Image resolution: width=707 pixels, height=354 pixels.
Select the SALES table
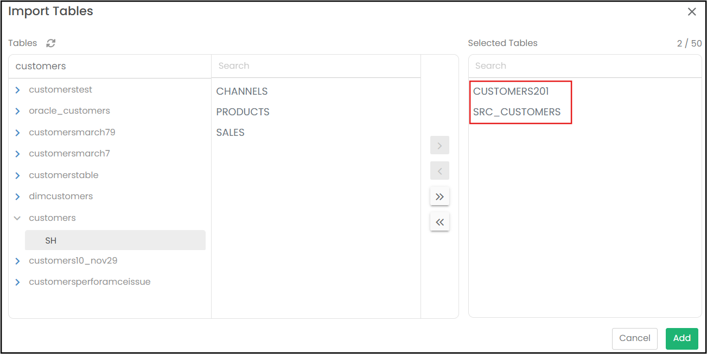pos(230,133)
